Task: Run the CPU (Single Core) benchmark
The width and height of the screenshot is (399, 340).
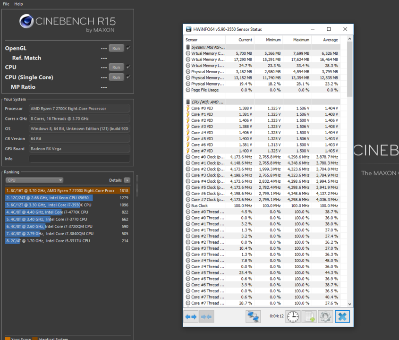Action: [116, 77]
